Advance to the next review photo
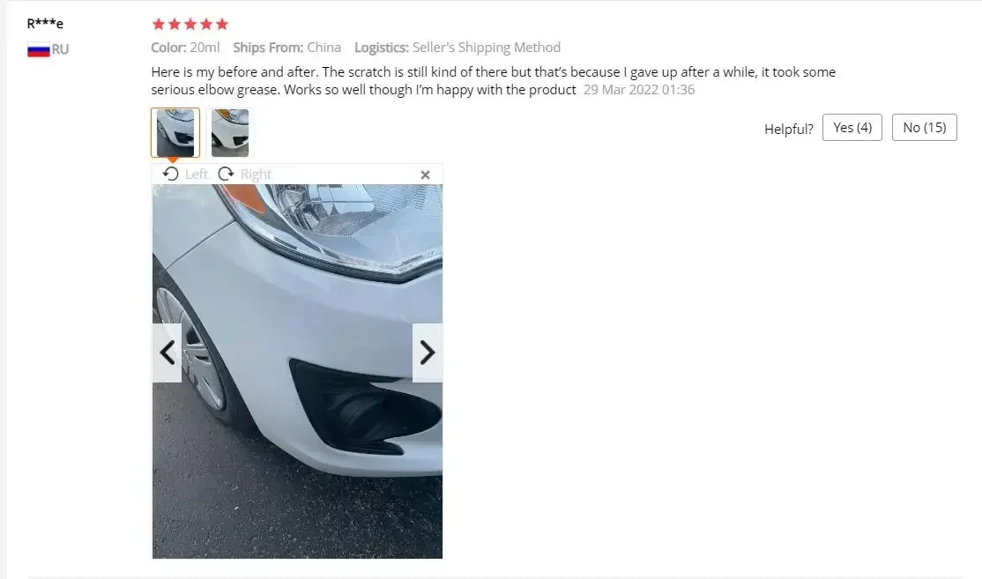This screenshot has width=982, height=579. point(428,353)
